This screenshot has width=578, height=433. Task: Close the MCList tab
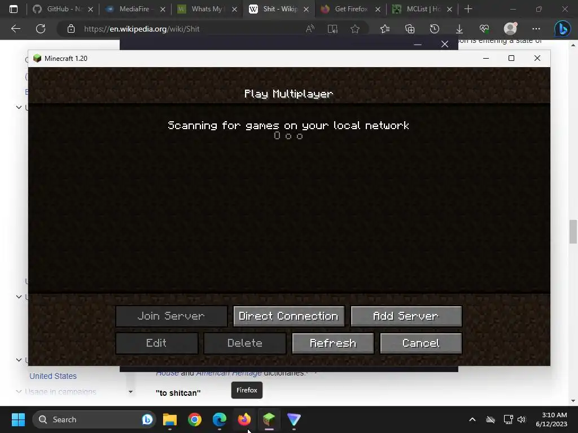(449, 9)
